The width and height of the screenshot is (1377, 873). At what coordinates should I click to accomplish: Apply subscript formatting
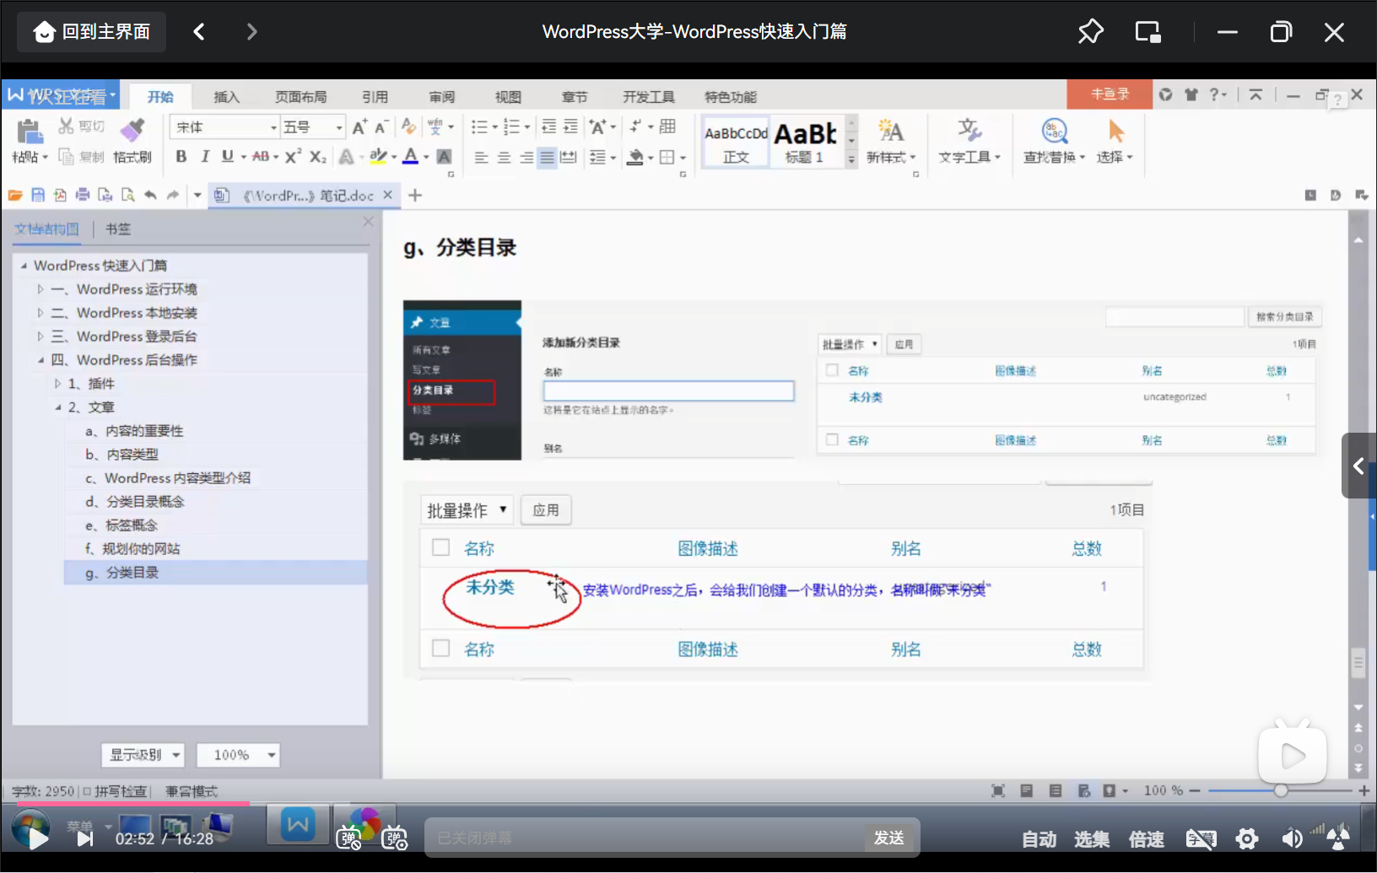318,157
